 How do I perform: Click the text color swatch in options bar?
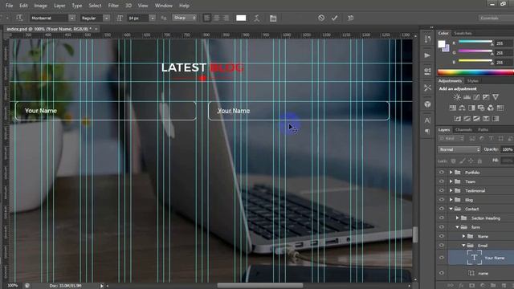point(241,18)
